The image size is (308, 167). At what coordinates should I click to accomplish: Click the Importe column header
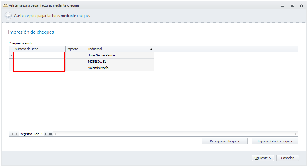[x=76, y=49]
